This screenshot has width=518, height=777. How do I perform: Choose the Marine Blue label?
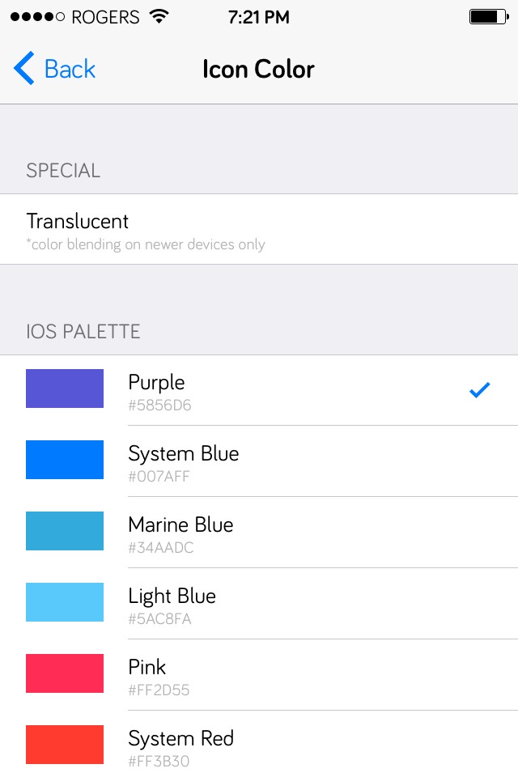(x=180, y=525)
